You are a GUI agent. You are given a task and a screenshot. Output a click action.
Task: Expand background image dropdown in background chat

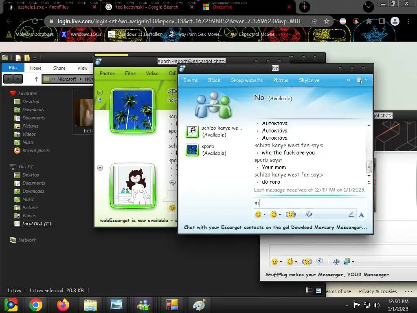tap(353, 262)
